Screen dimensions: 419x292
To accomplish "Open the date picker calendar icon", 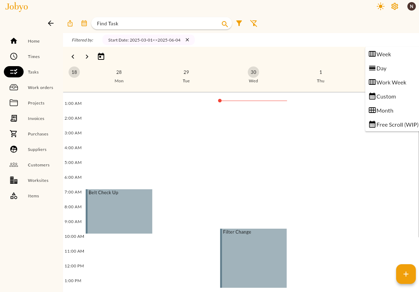I will 84,23.
